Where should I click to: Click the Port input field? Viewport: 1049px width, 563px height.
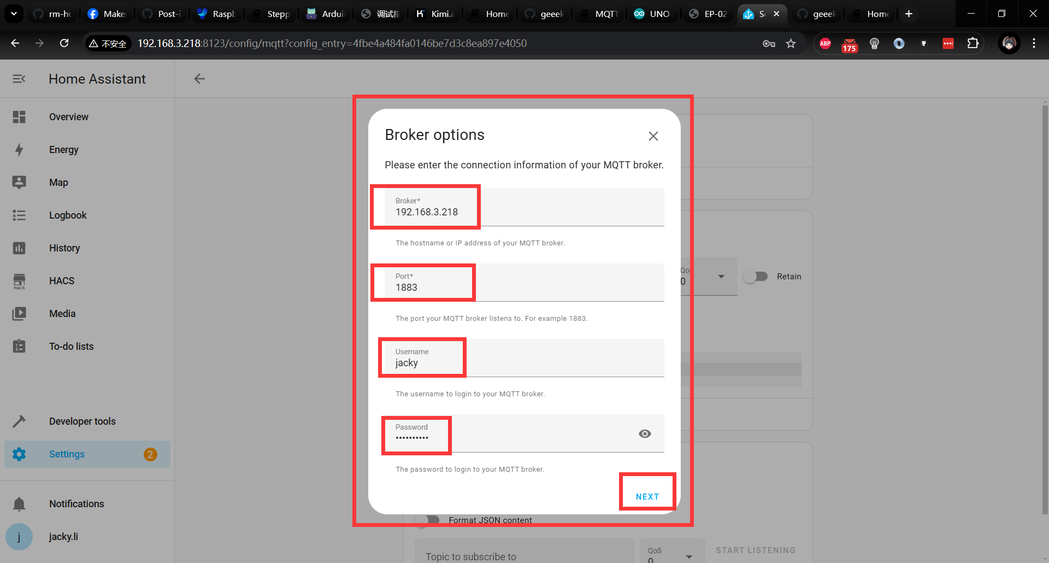tap(524, 283)
